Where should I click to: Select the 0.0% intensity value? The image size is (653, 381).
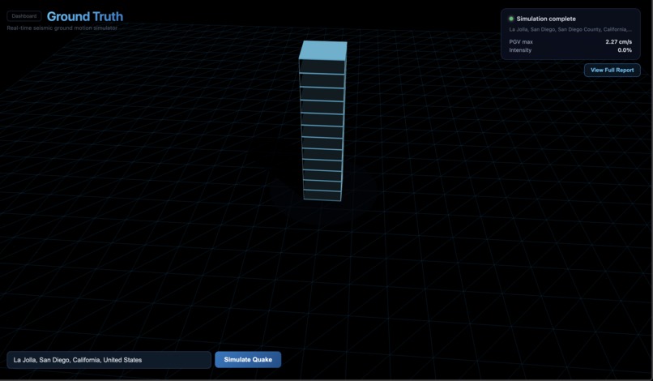[625, 50]
